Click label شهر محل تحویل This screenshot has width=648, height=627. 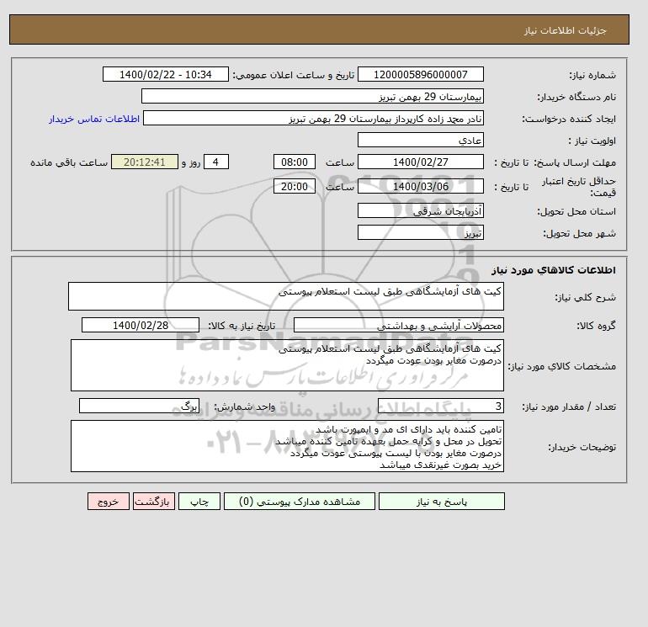coord(579,233)
